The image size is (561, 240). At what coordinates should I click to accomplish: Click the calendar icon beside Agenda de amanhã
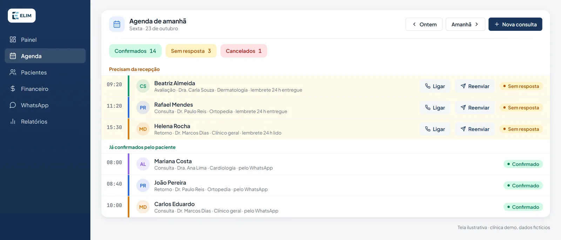(x=117, y=24)
